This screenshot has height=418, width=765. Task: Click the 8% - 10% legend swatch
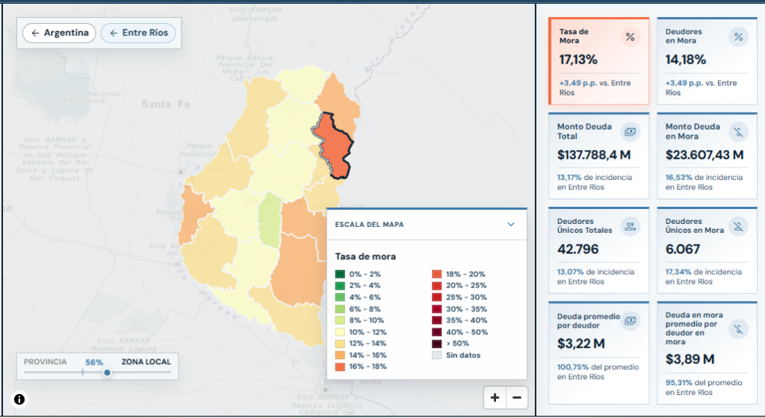click(340, 320)
